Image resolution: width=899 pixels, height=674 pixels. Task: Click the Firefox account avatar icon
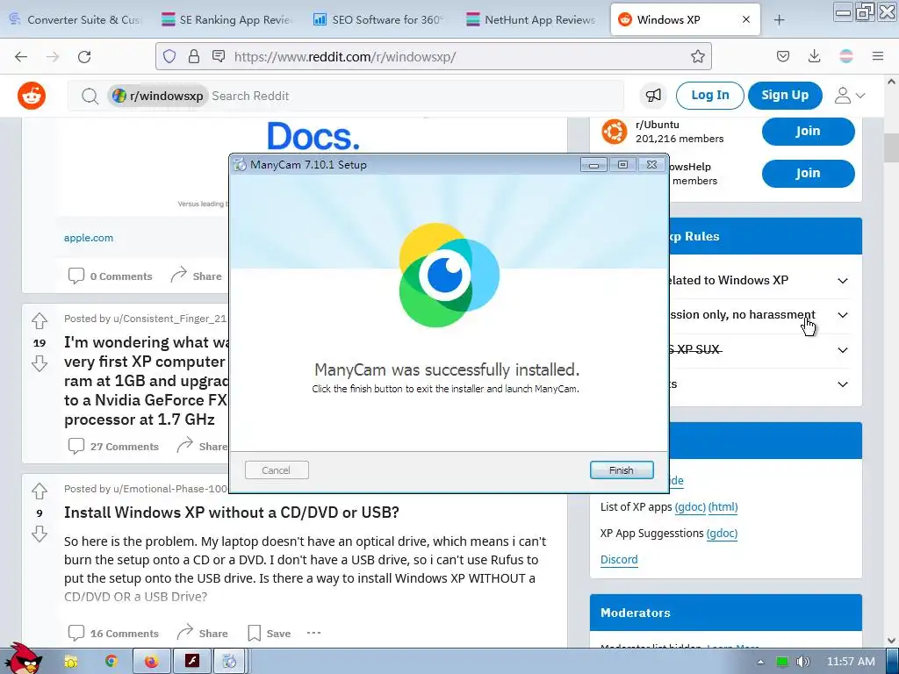[846, 56]
